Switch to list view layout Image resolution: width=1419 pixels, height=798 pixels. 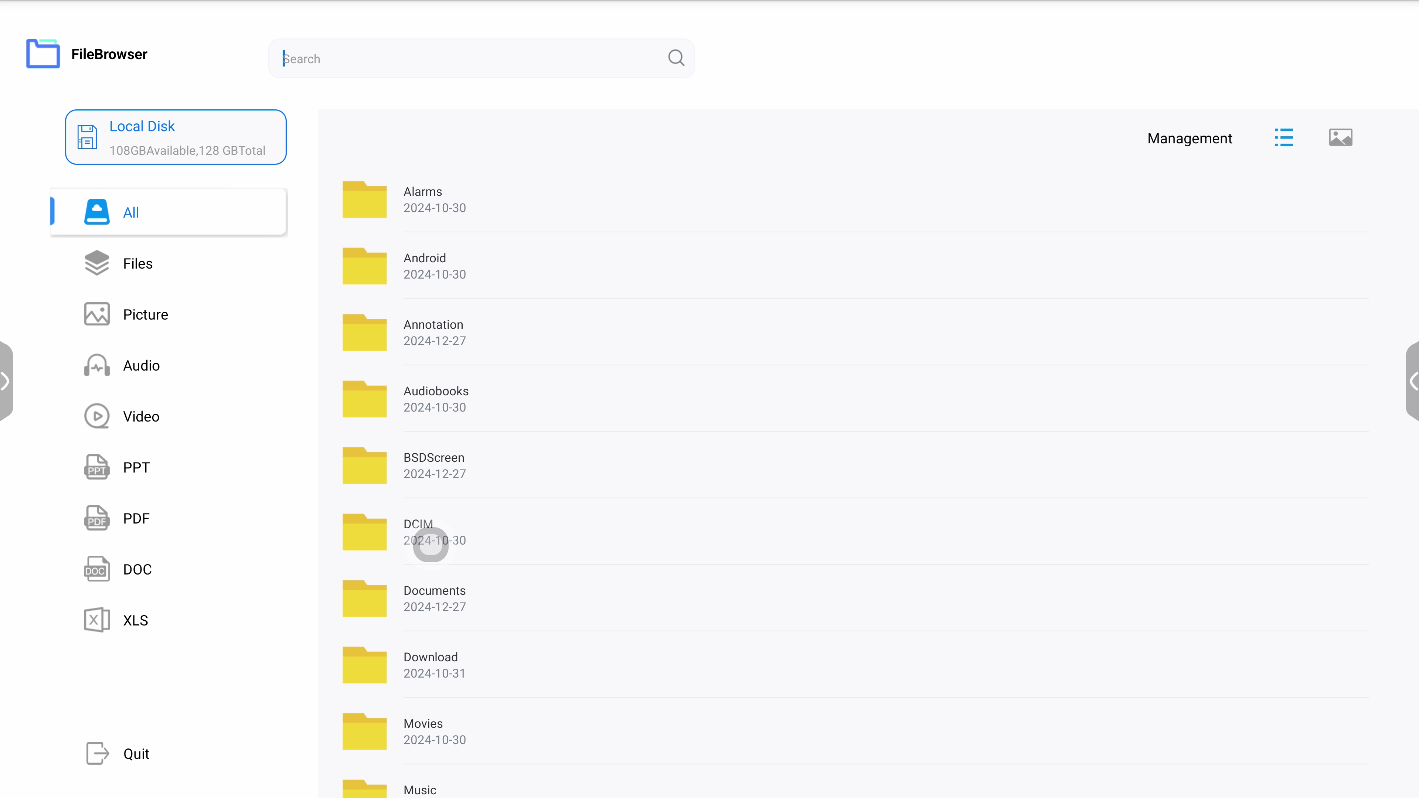click(1283, 138)
